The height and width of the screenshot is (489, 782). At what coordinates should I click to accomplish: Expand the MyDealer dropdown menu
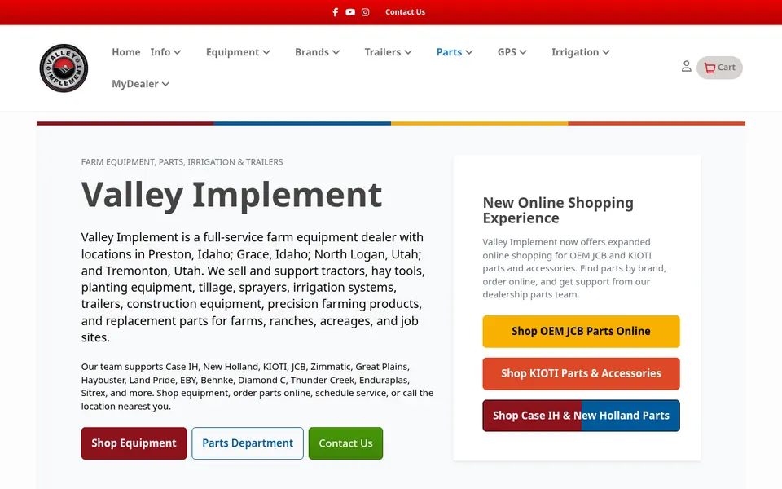click(141, 84)
